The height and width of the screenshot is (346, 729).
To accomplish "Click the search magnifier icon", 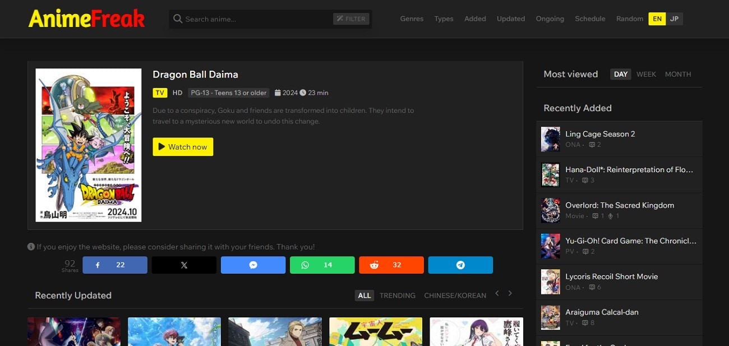I will tap(178, 19).
